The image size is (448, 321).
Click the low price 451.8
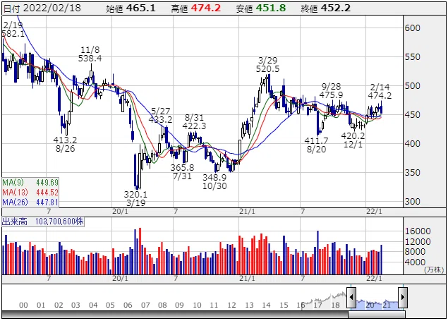tap(271, 8)
